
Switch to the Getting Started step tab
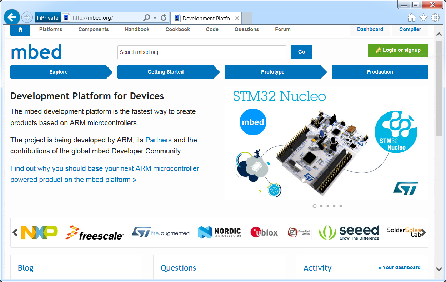coord(166,72)
